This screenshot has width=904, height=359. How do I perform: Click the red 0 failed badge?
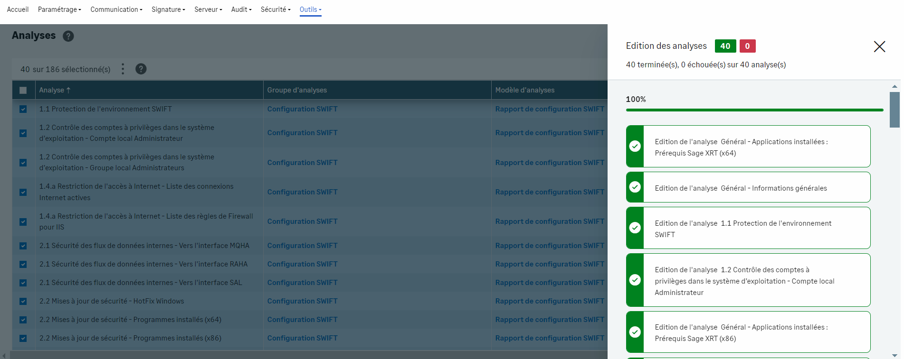pyautogui.click(x=747, y=46)
